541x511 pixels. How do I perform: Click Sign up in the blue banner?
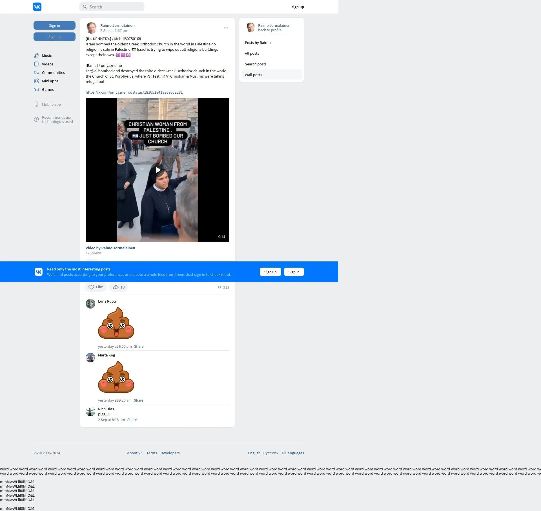(270, 272)
